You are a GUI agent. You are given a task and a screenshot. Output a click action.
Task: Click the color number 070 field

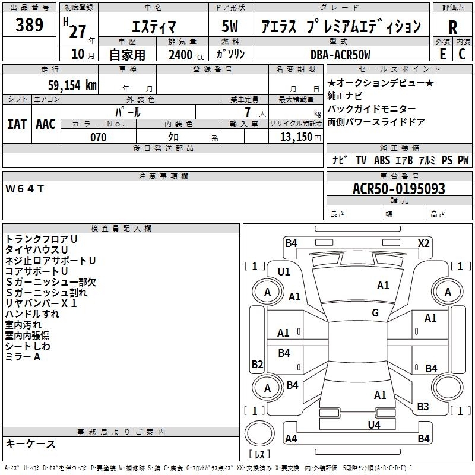pyautogui.click(x=99, y=137)
